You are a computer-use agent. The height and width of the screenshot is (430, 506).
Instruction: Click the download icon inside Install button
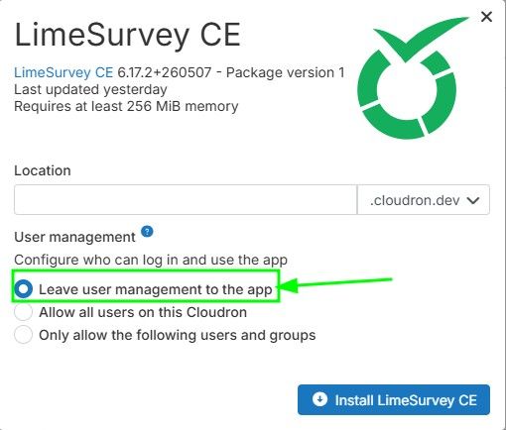click(319, 399)
